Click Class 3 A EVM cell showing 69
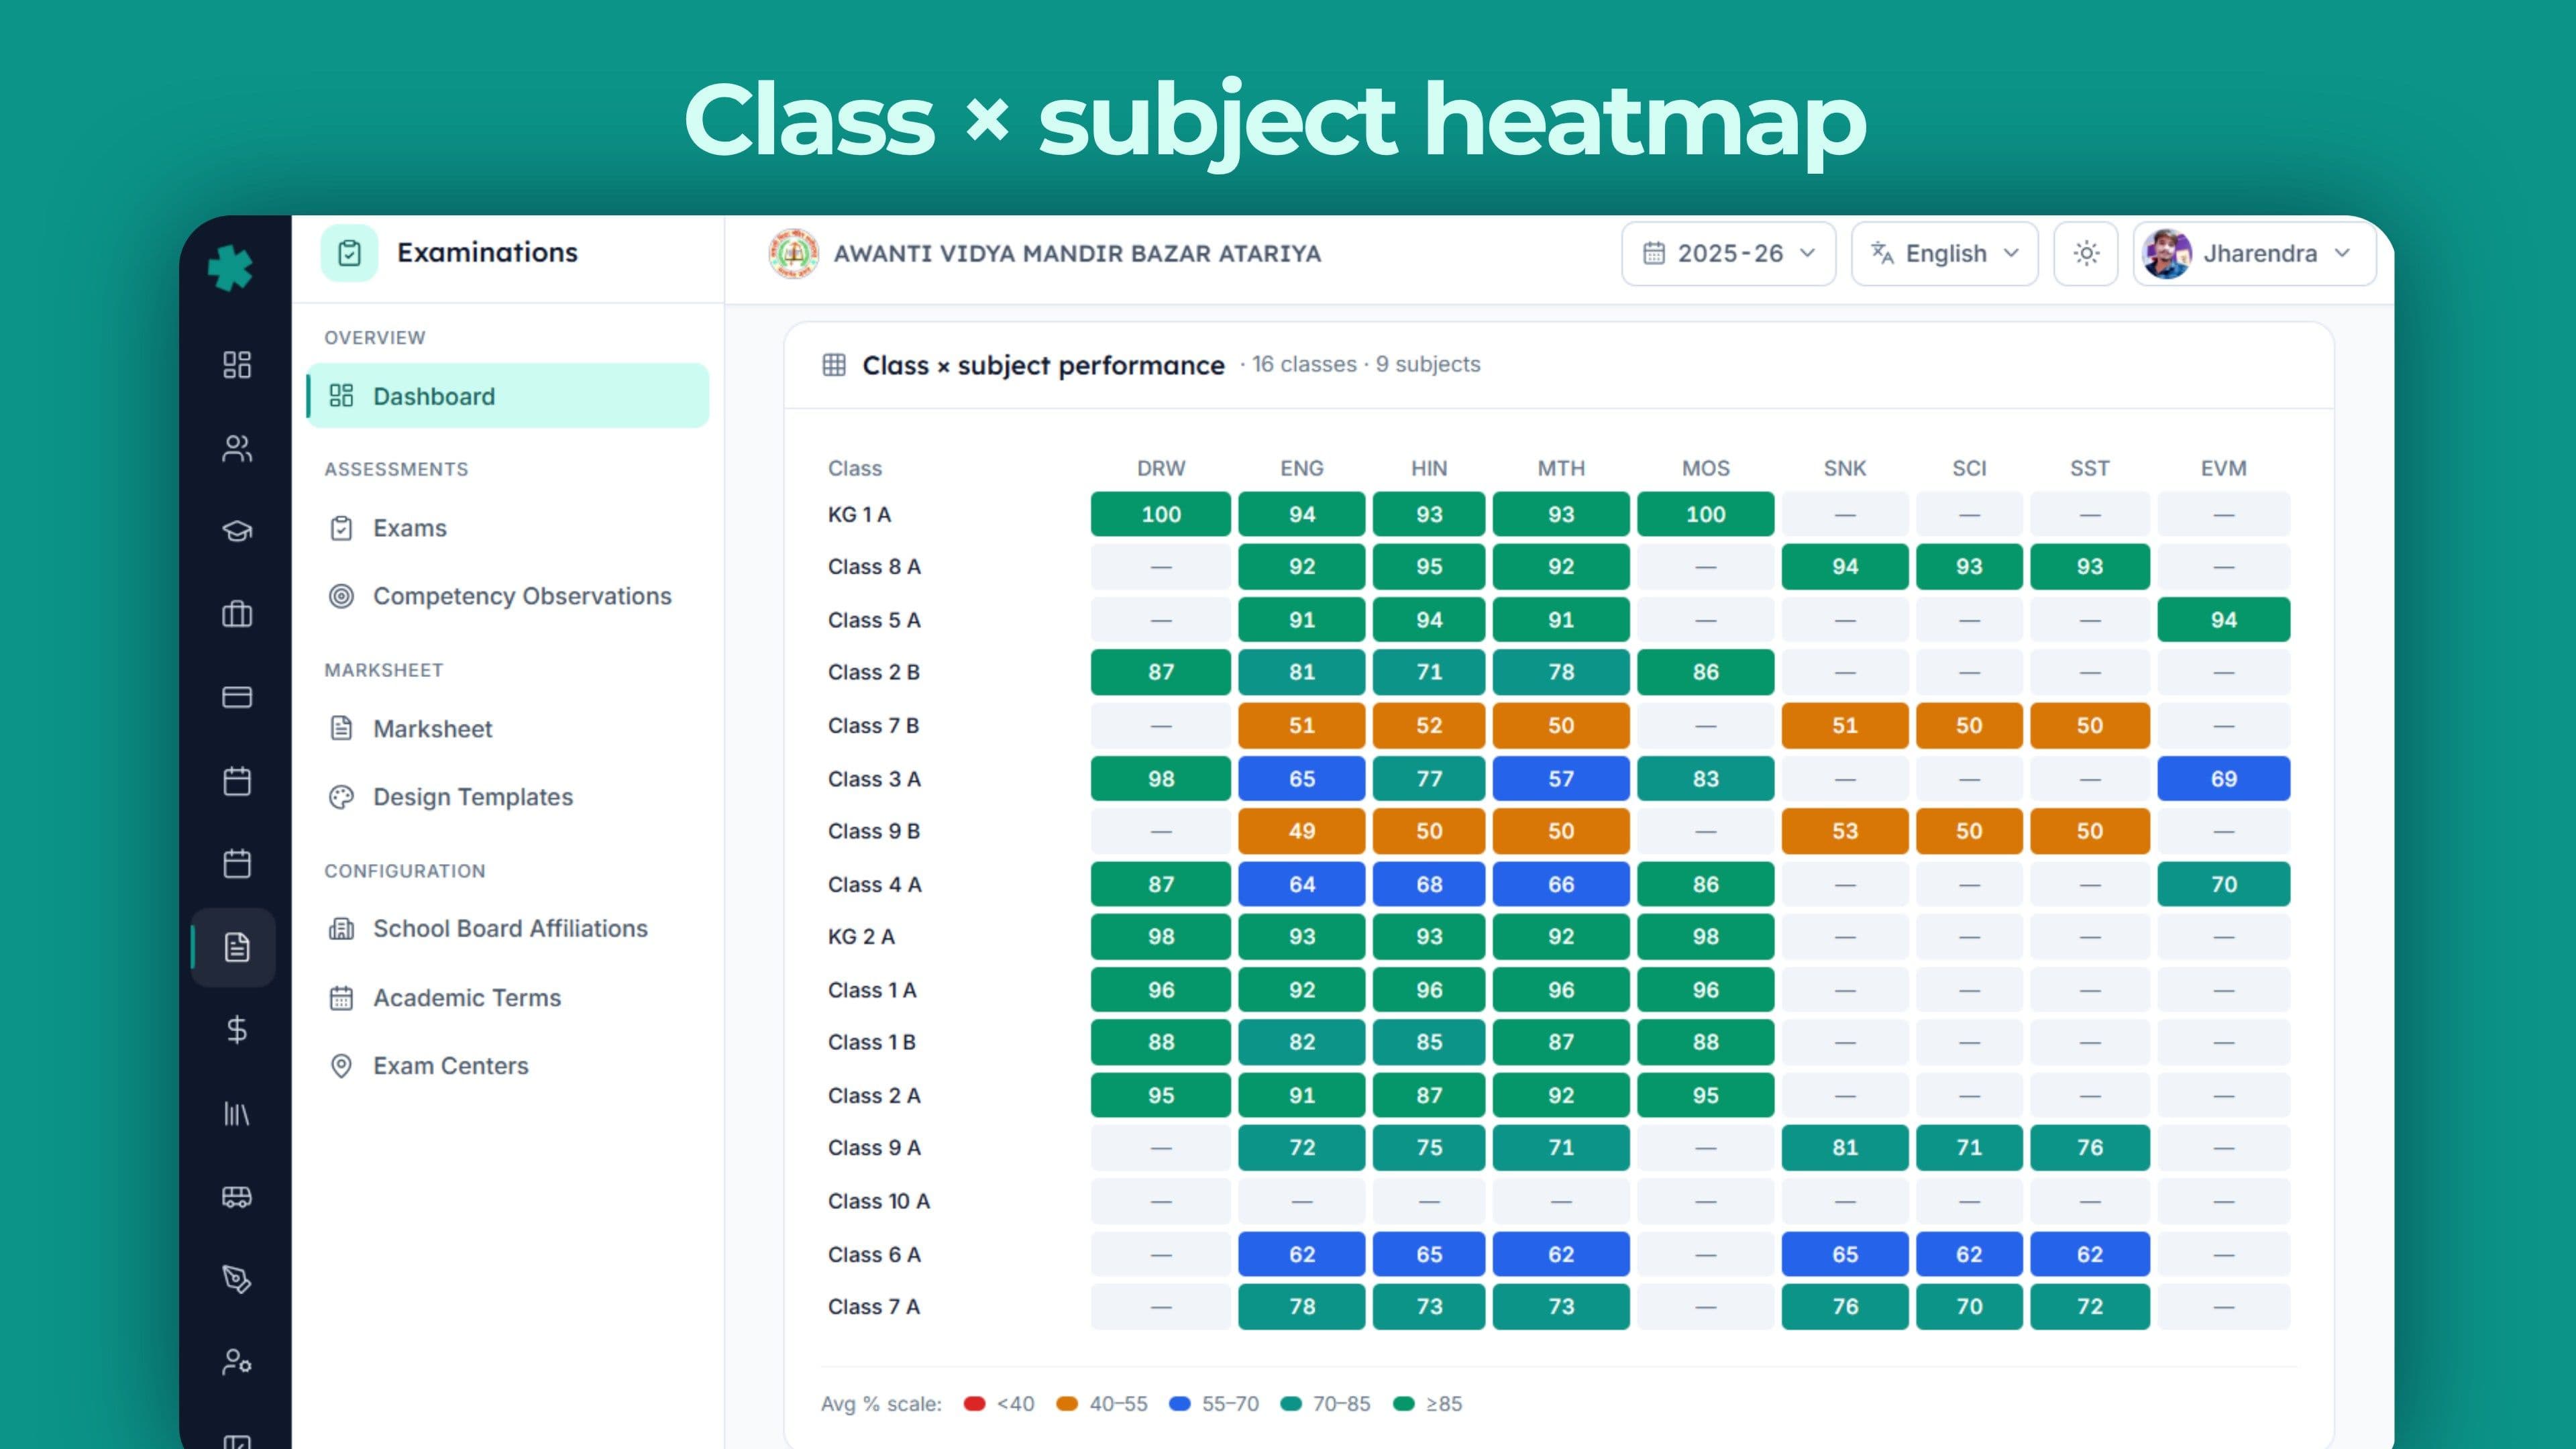This screenshot has height=1449, width=2576. 2223,779
